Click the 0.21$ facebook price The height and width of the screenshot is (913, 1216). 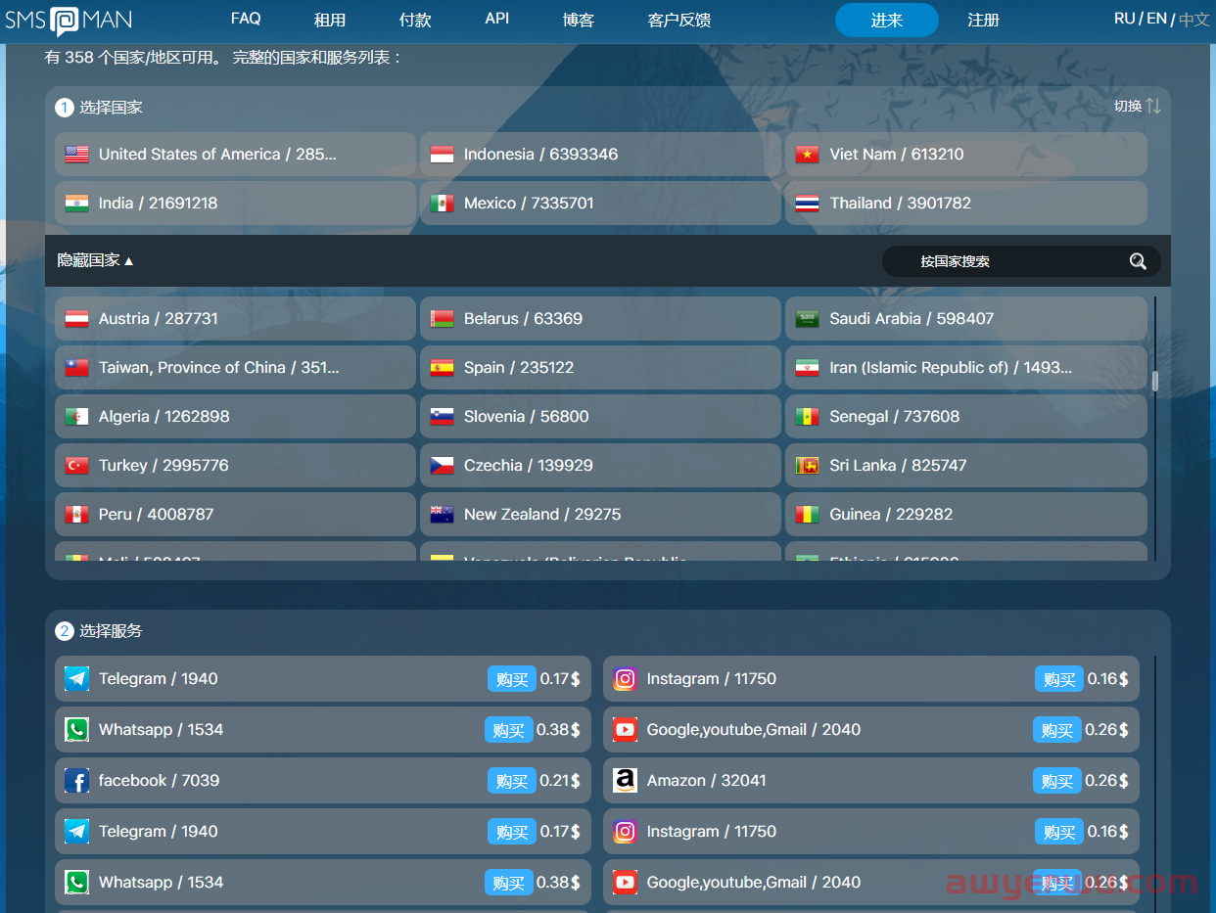[x=560, y=781]
